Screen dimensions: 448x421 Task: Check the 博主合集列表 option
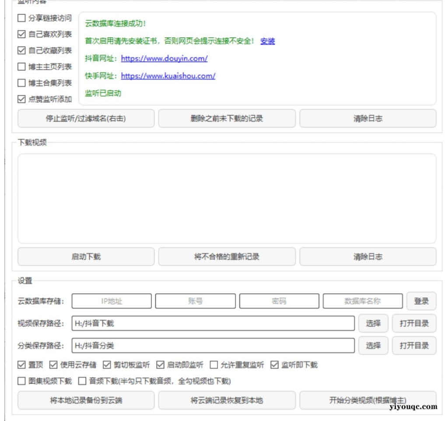[21, 82]
